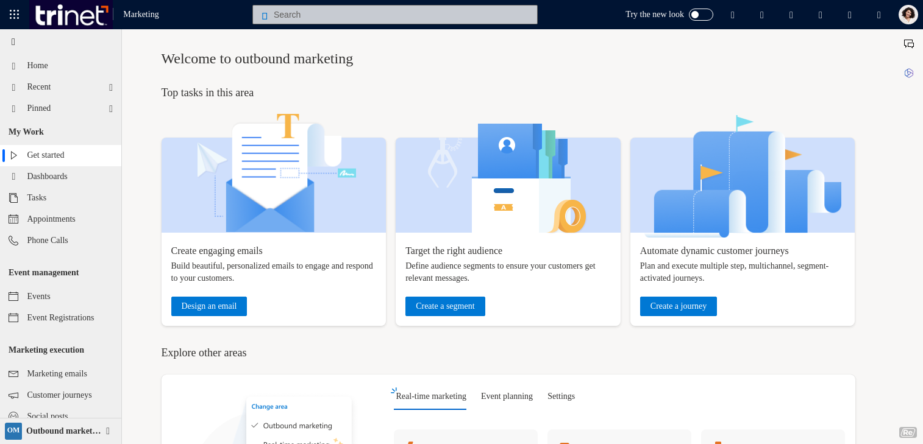Expand the Recent list chevron
The height and width of the screenshot is (444, 923).
tap(111, 87)
